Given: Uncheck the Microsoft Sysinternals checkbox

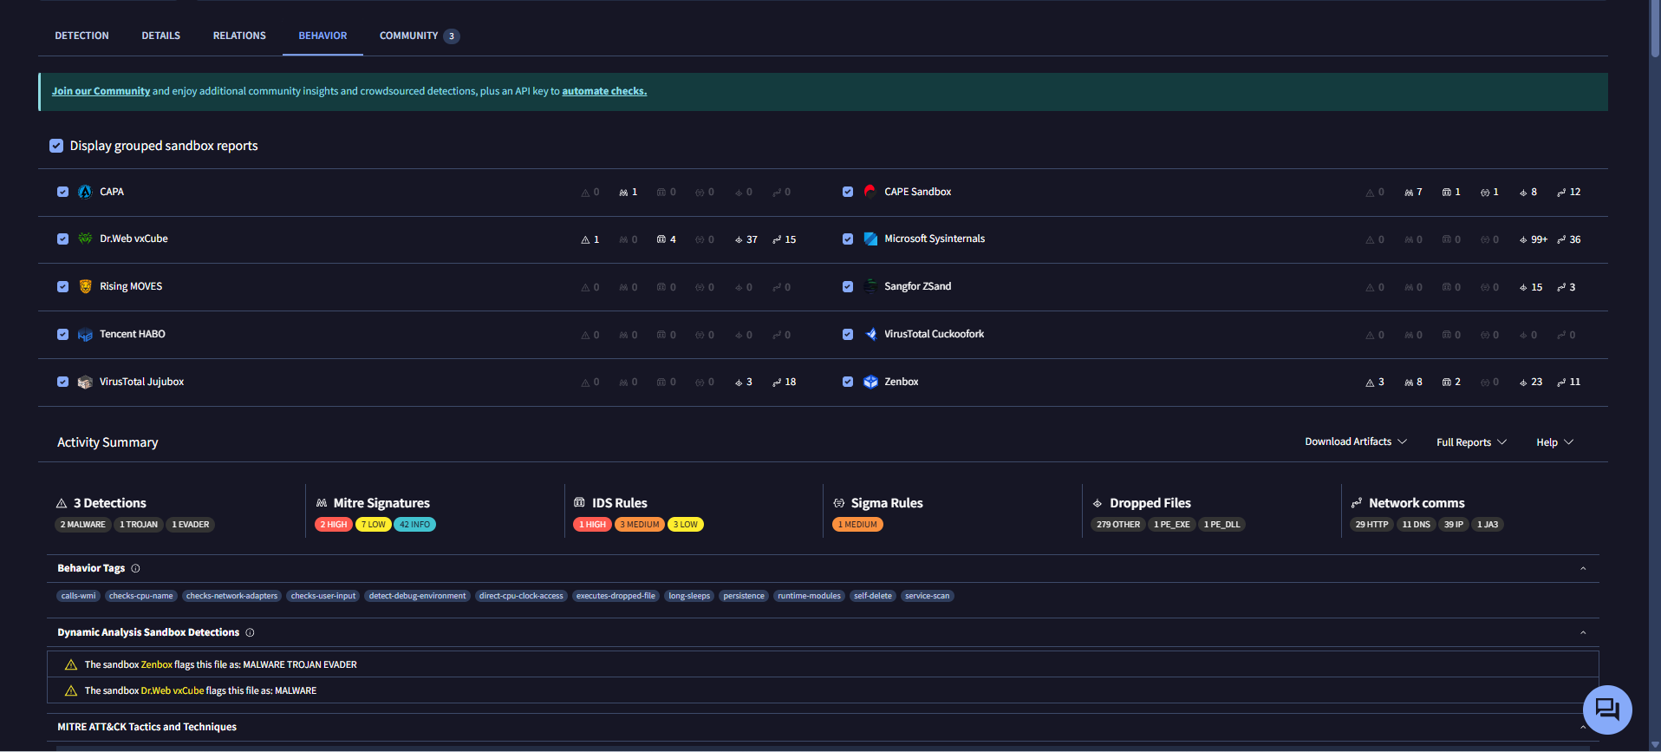Looking at the screenshot, I should (x=848, y=239).
